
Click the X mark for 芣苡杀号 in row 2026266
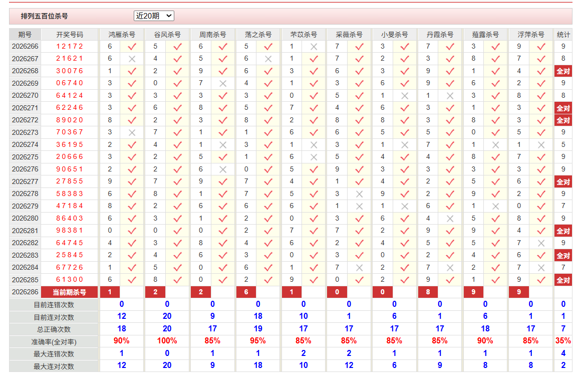pos(314,47)
